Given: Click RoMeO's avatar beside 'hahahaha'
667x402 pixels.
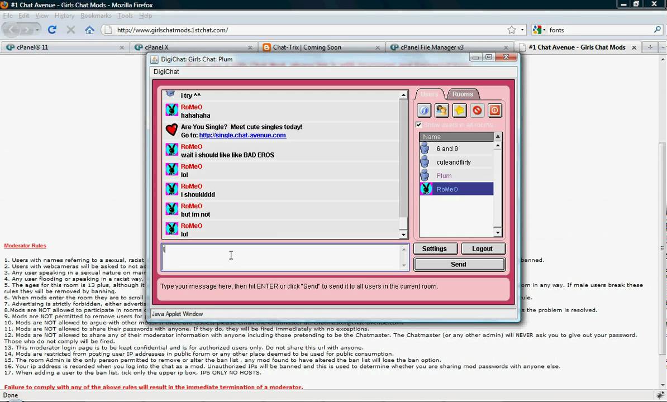Looking at the screenshot, I should click(x=171, y=110).
